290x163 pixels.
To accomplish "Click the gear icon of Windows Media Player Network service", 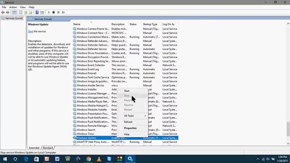I will click(74, 101).
